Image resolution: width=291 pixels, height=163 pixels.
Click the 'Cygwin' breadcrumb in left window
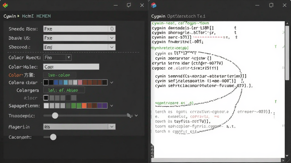(x=10, y=16)
